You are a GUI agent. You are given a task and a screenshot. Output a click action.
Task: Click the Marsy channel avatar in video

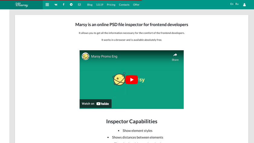[85, 56]
